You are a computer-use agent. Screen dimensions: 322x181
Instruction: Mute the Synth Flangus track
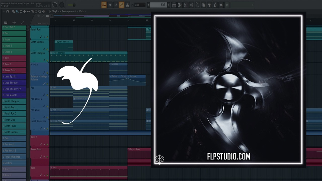click(x=47, y=60)
